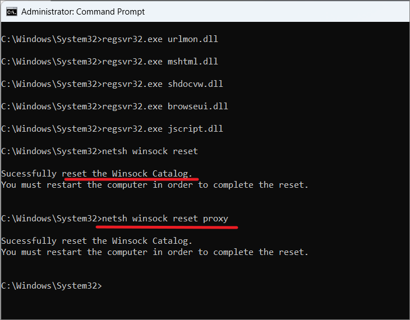Click the red underline beneath reset proxy
This screenshot has height=320, width=410.
pyautogui.click(x=167, y=228)
